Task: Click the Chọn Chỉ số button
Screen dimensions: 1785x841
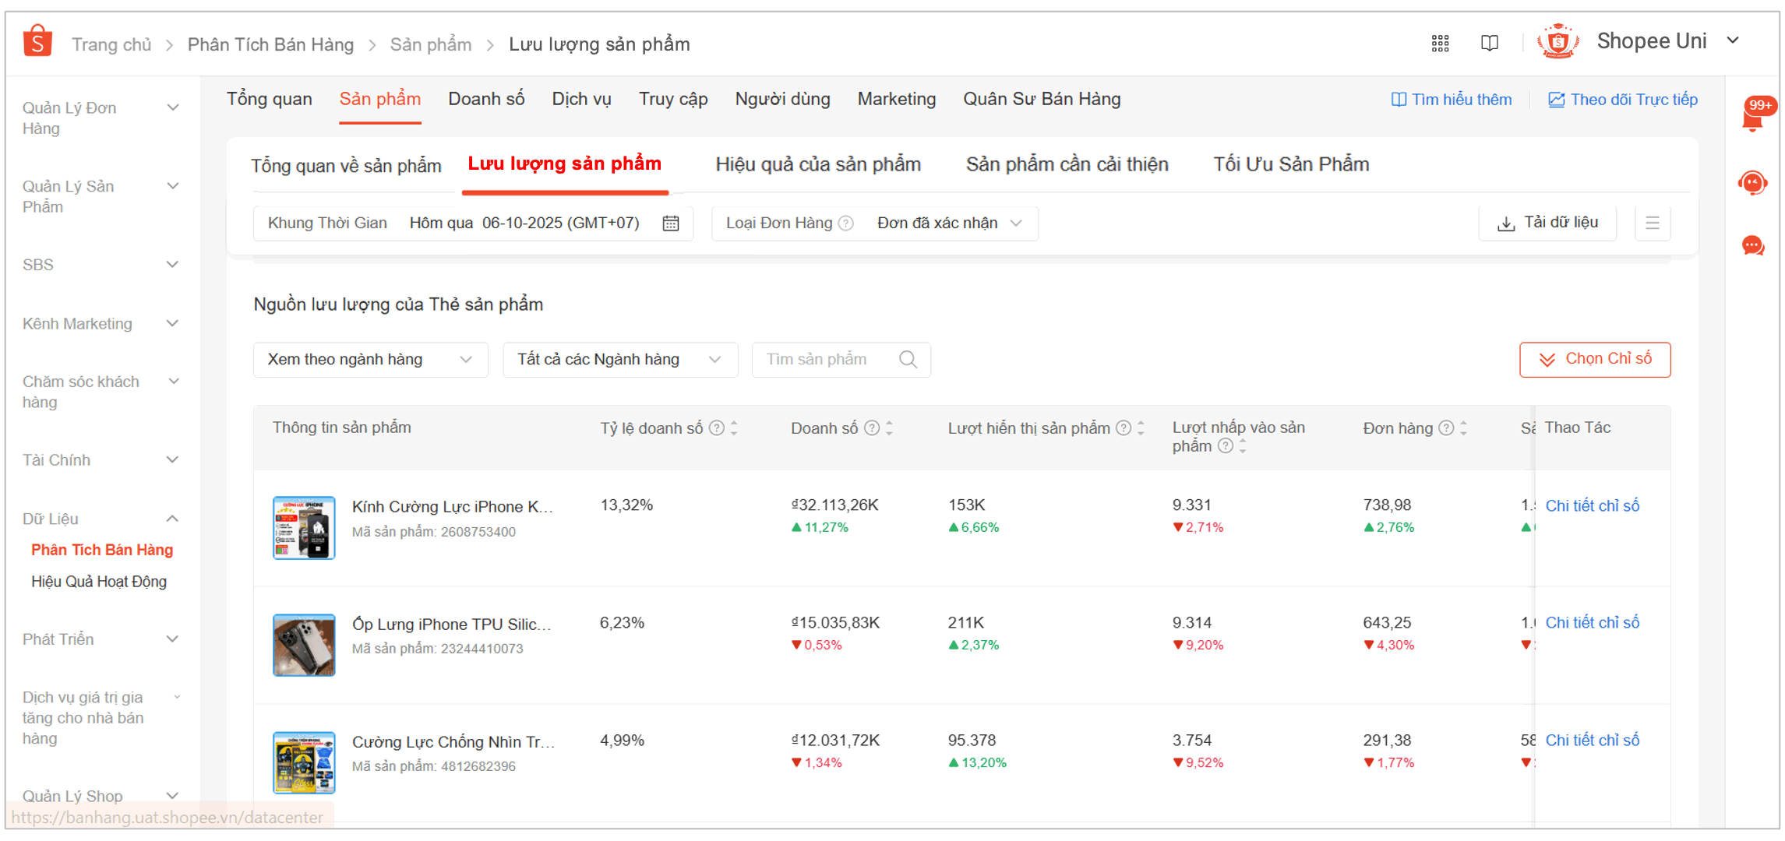Action: coord(1594,359)
